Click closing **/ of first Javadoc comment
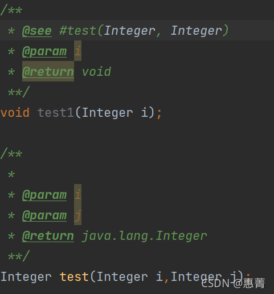274x294 pixels. [x=19, y=92]
